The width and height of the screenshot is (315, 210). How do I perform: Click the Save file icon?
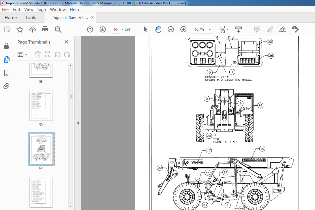[x=7, y=29]
